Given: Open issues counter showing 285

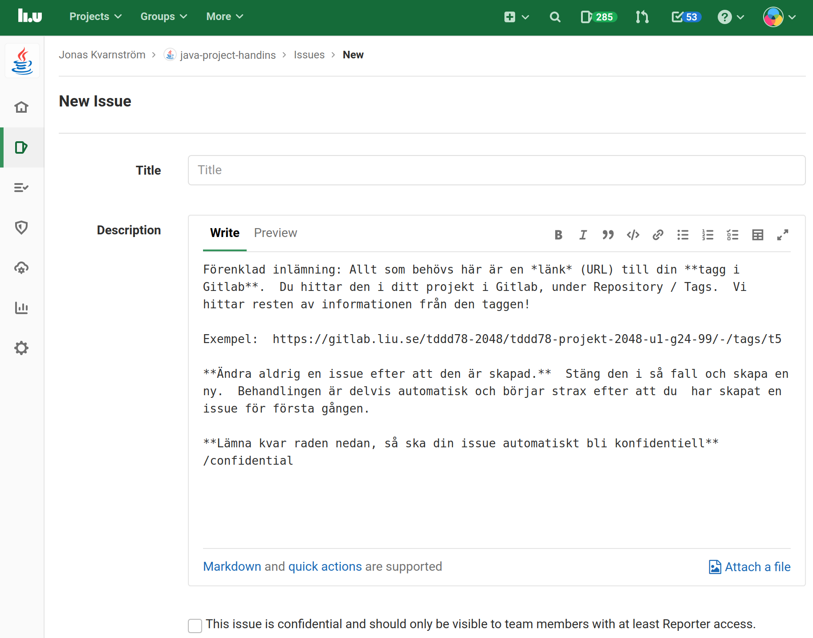Looking at the screenshot, I should 598,17.
